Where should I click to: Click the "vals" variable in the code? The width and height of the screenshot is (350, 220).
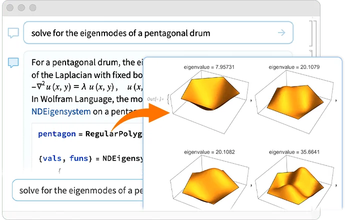point(52,158)
